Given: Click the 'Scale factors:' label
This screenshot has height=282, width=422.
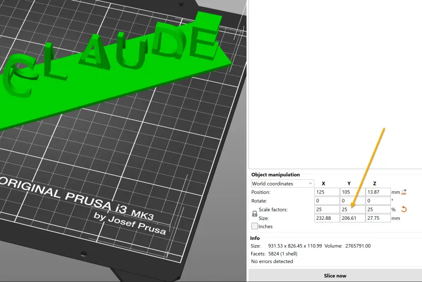Looking at the screenshot, I should click(x=273, y=209).
